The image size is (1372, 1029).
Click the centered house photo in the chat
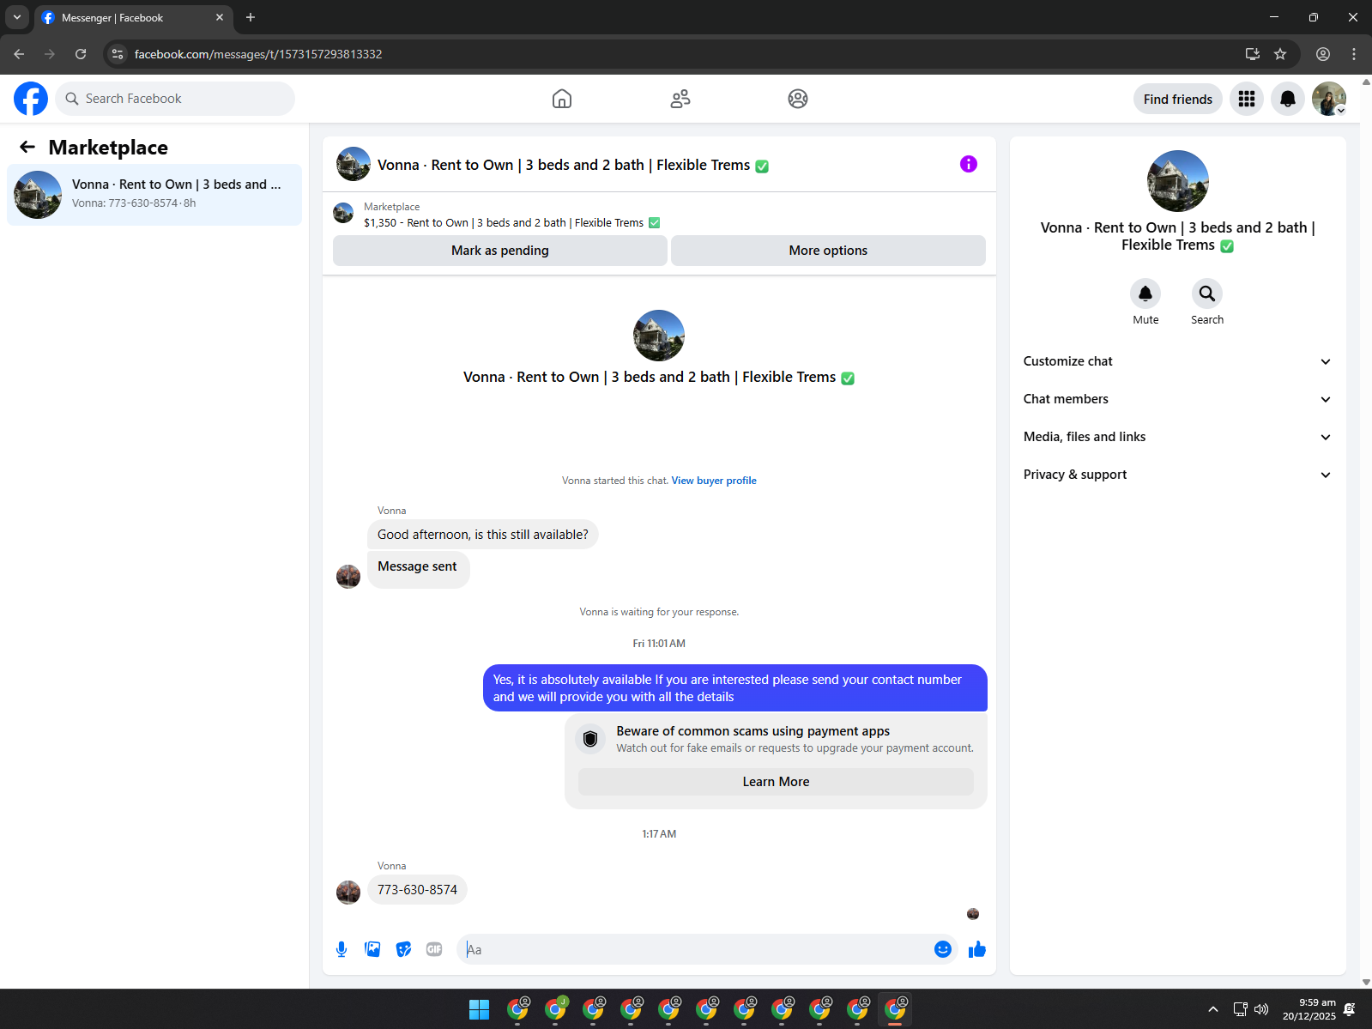point(659,336)
